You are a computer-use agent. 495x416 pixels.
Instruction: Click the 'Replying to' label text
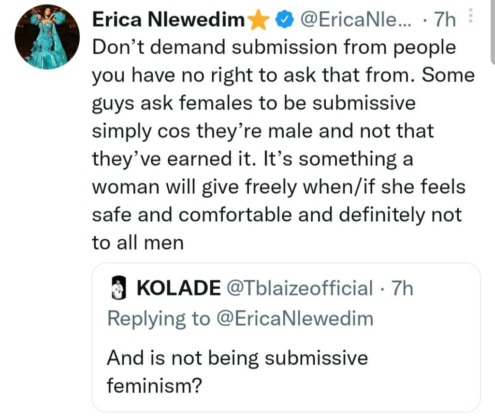tap(159, 319)
